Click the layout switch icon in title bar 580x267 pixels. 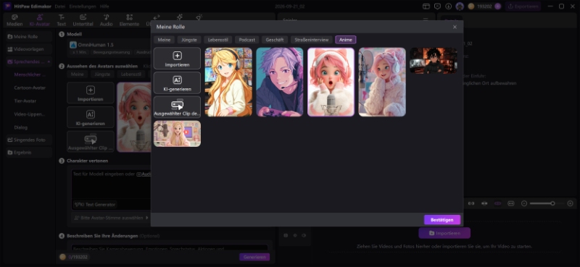point(426,7)
